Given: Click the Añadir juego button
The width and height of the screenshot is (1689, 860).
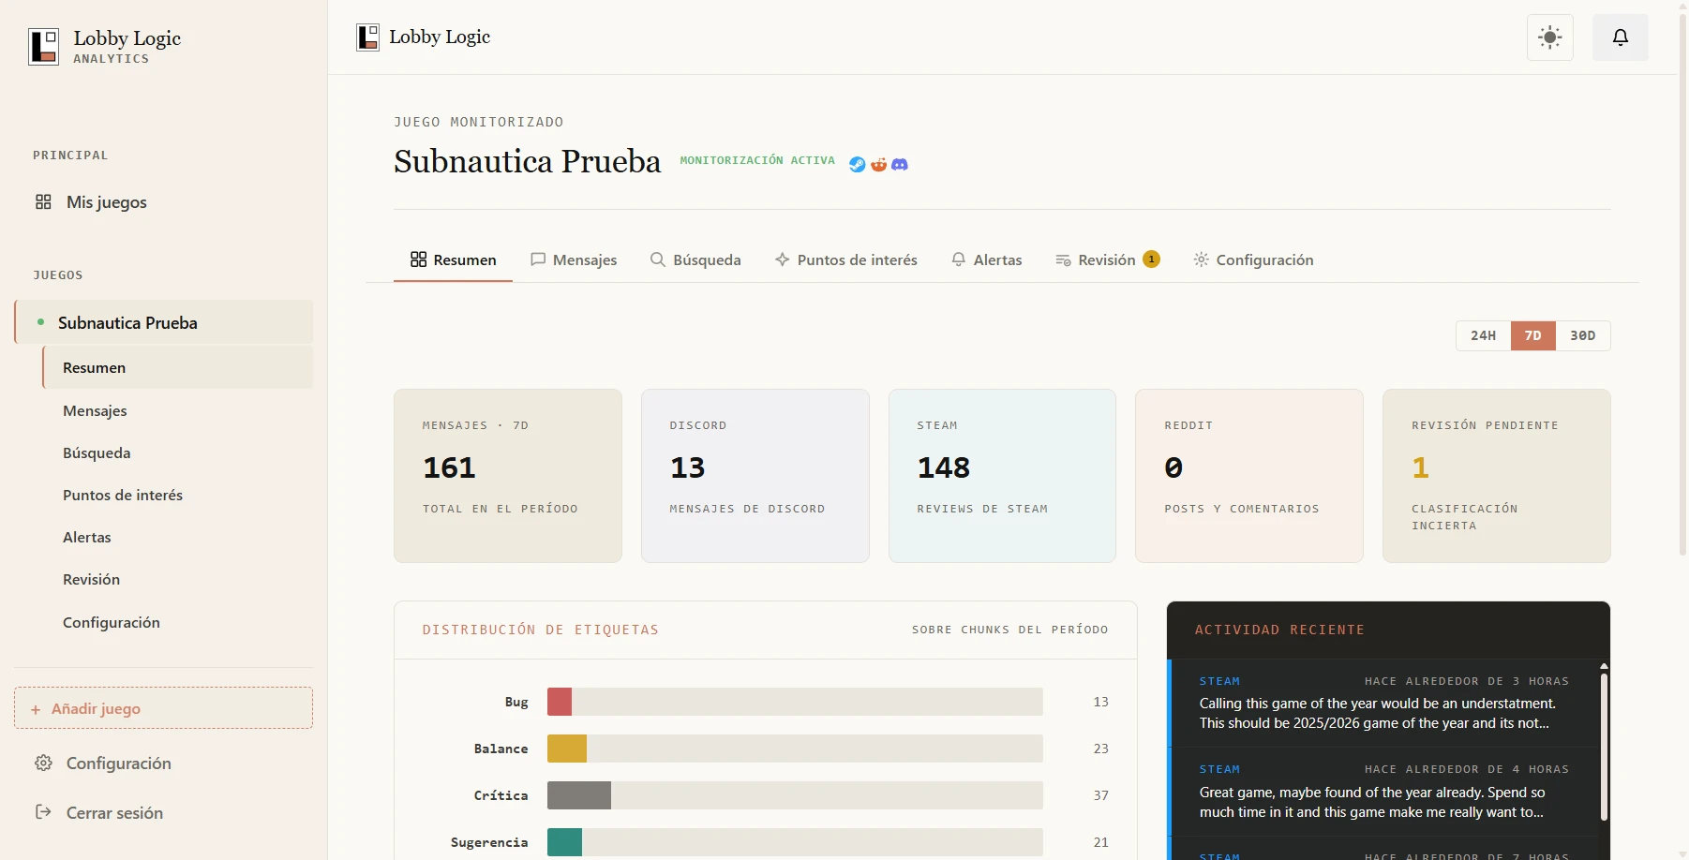Looking at the screenshot, I should [x=163, y=708].
